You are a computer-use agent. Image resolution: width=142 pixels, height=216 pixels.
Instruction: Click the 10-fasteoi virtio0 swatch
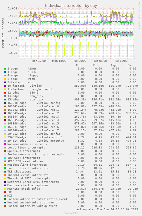pos(5,86)
